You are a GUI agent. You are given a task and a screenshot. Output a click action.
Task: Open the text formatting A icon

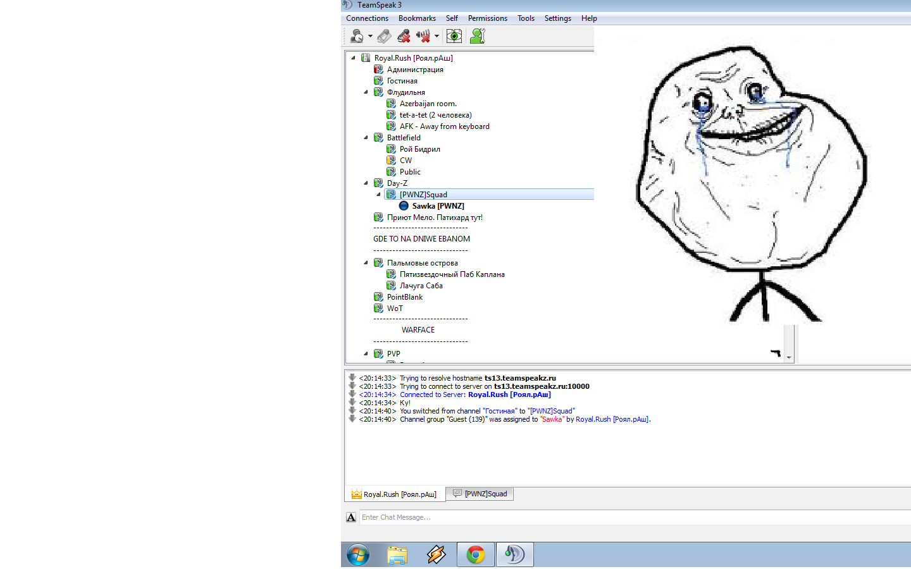(351, 517)
